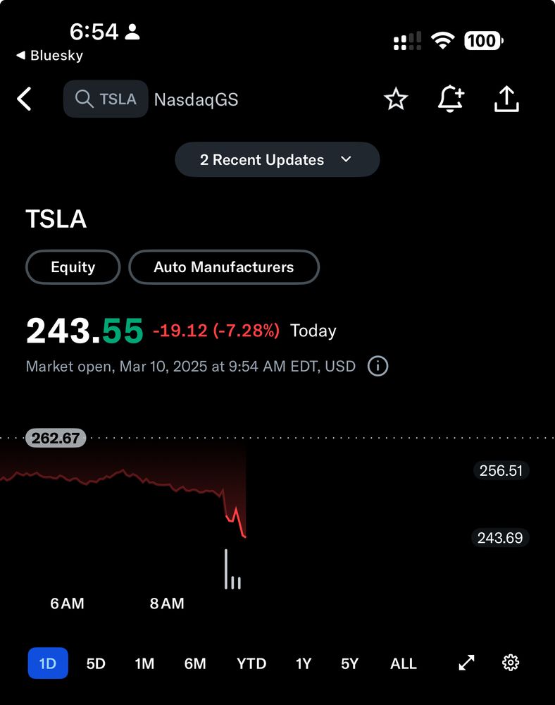Viewport: 555px width, 705px height.
Task: Tap the 262.67 price marker on chart
Action: click(55, 438)
